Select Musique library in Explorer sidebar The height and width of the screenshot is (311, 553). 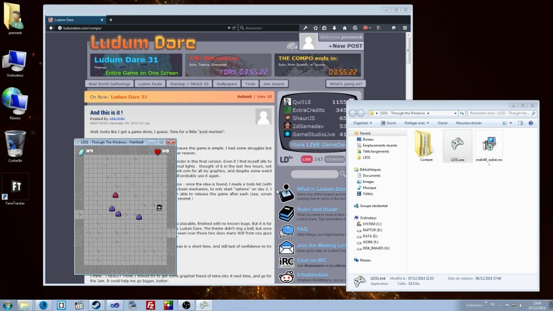coord(369,188)
